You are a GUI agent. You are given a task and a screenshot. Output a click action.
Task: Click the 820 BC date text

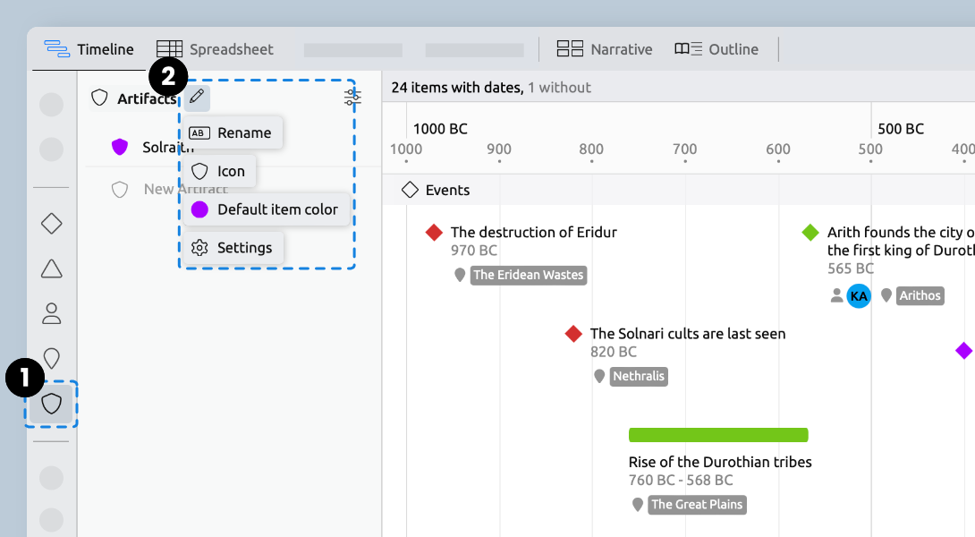pos(613,353)
